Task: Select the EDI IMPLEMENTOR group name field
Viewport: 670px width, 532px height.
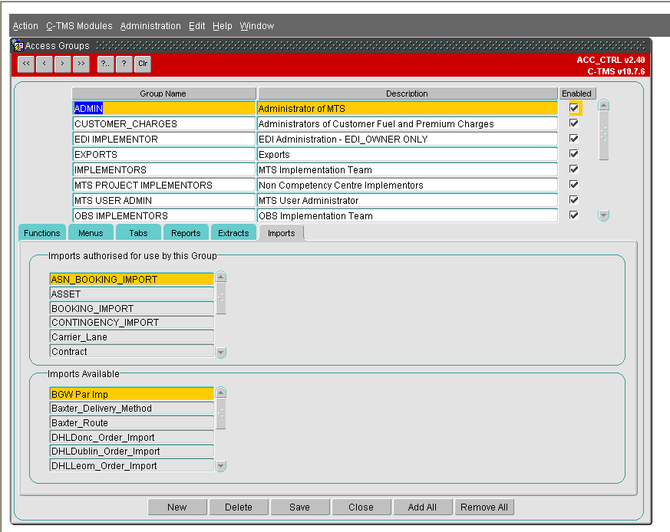Action: point(164,140)
